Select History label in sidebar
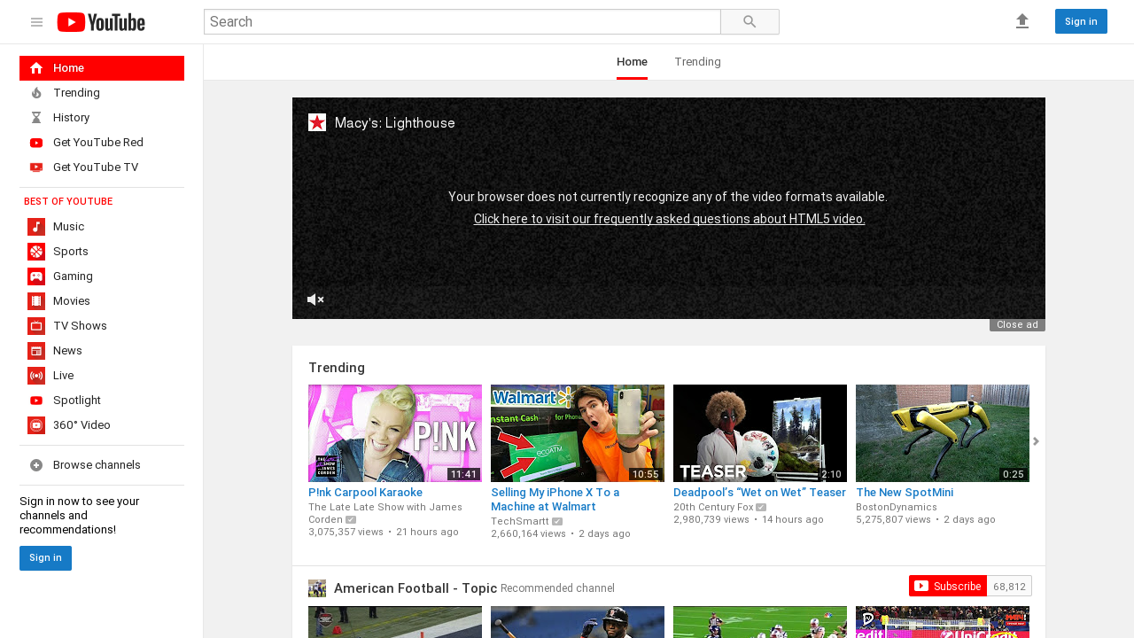Screen dimensions: 1134x638 coord(71,118)
